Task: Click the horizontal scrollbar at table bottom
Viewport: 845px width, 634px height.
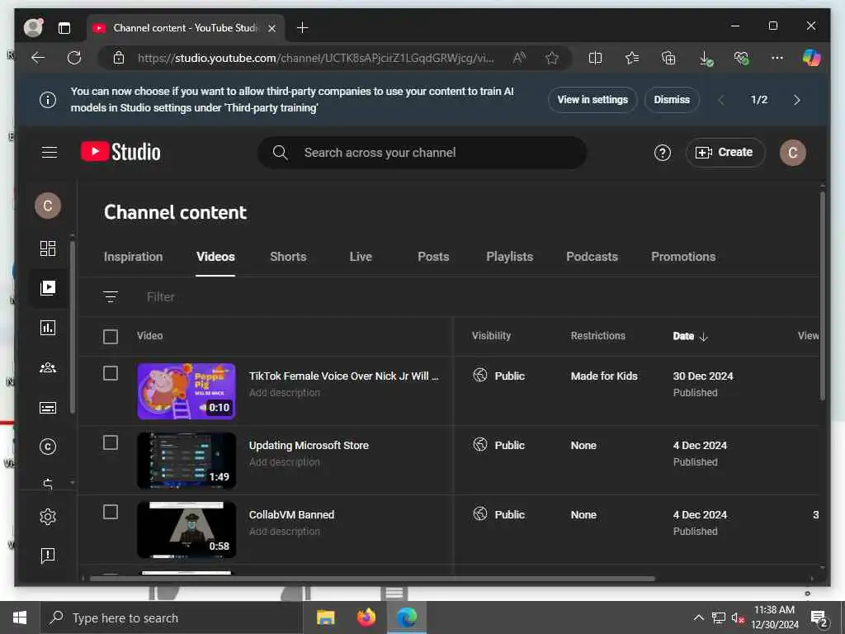Action: click(372, 579)
